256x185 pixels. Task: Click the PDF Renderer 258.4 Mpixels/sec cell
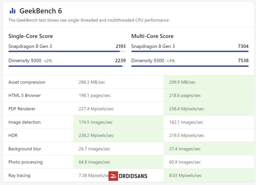pos(187,109)
